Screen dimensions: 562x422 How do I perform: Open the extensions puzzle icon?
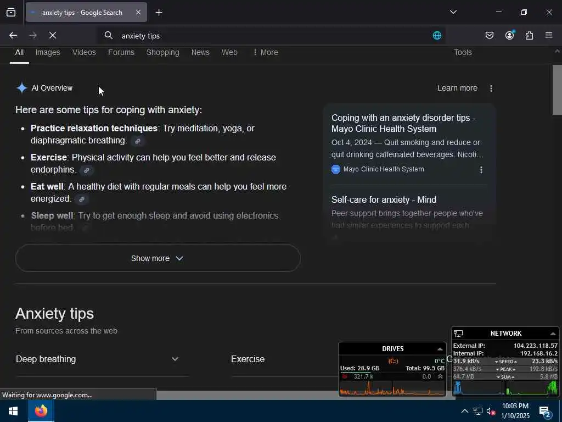(x=530, y=35)
